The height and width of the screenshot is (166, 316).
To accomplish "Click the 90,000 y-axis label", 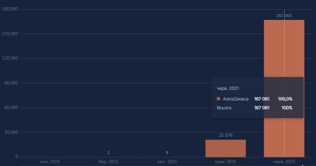I will (x=11, y=83).
